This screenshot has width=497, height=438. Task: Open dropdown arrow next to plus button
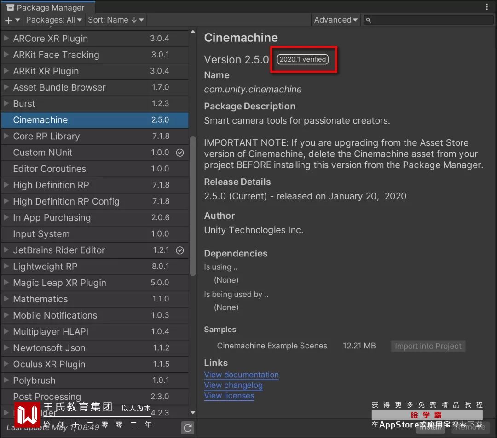coord(17,20)
